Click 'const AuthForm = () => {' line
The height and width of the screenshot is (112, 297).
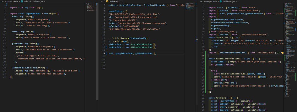223,98
